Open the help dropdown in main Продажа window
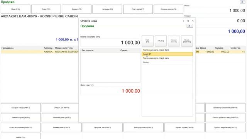 [x=243, y=2]
